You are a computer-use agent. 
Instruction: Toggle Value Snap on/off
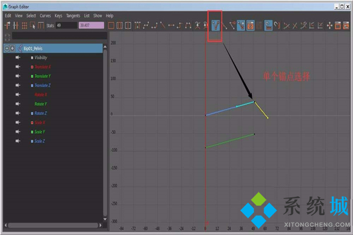pos(277,25)
